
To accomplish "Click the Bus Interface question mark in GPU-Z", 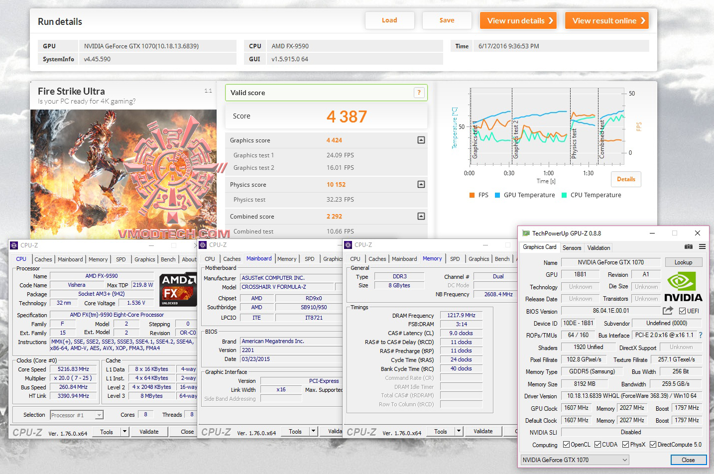I will [701, 335].
